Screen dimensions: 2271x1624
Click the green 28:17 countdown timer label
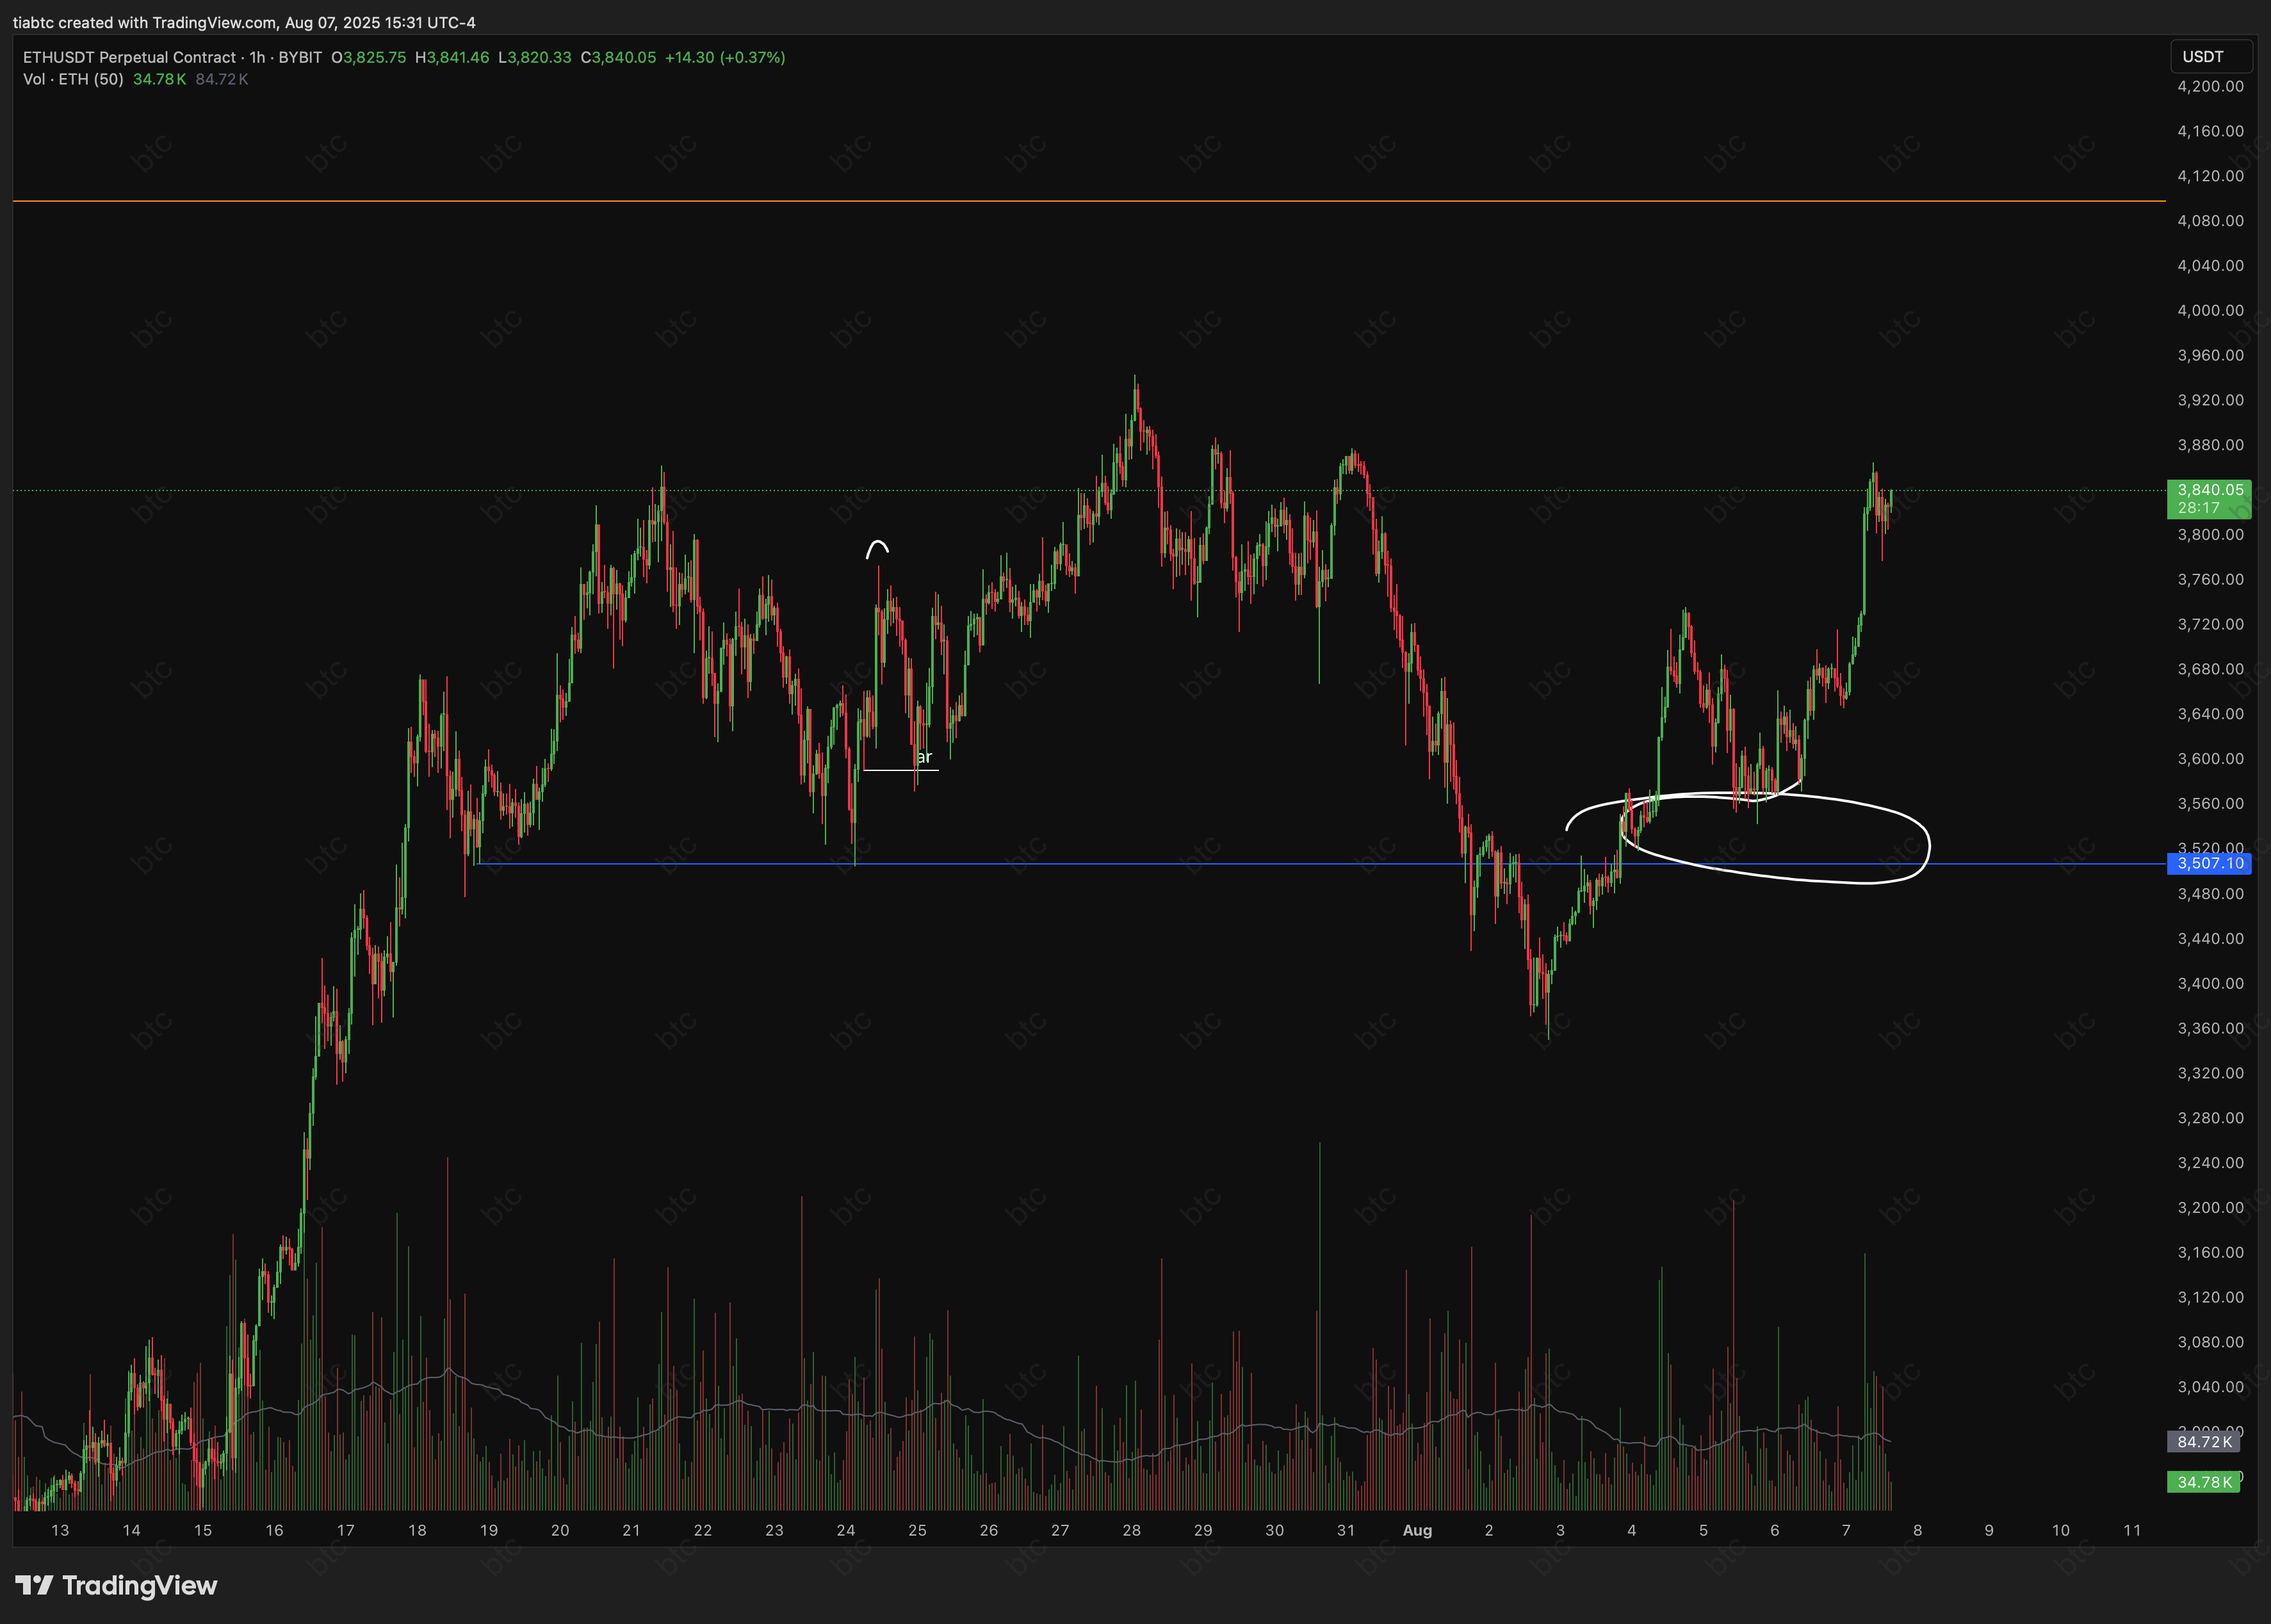click(2198, 508)
